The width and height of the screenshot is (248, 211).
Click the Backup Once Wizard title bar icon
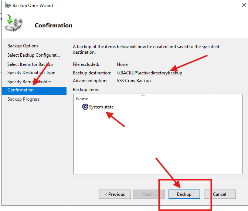tap(7, 6)
